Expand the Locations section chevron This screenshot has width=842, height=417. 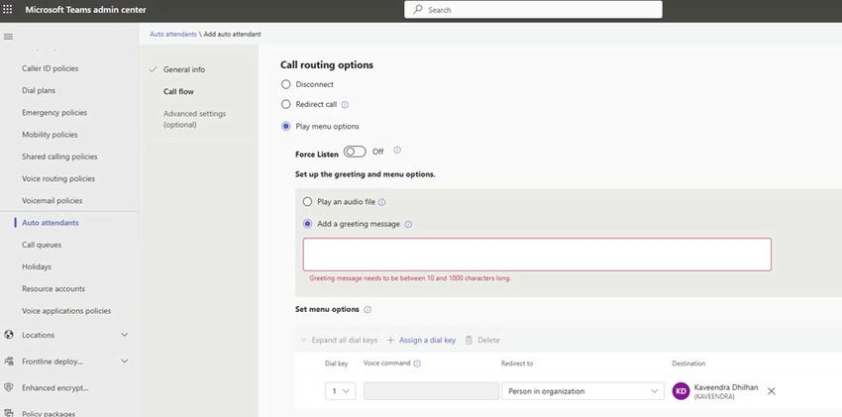click(x=124, y=335)
